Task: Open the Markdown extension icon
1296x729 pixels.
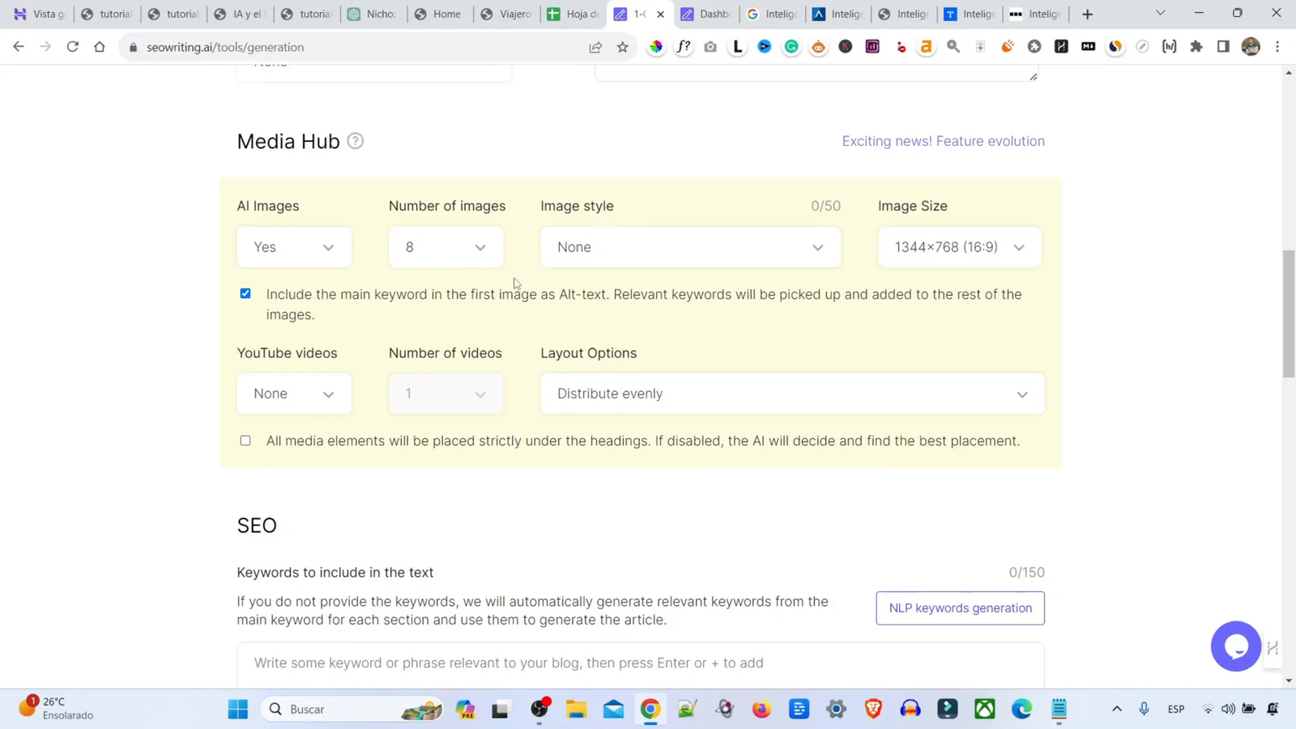Action: pyautogui.click(x=1088, y=46)
